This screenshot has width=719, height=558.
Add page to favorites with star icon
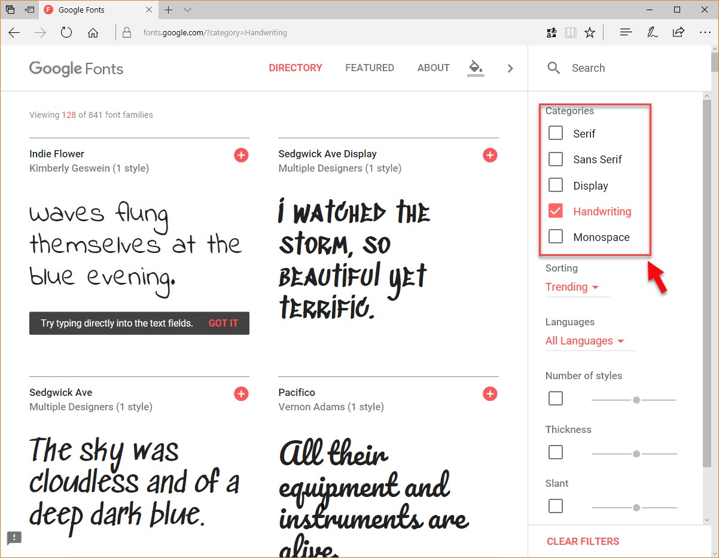[590, 33]
